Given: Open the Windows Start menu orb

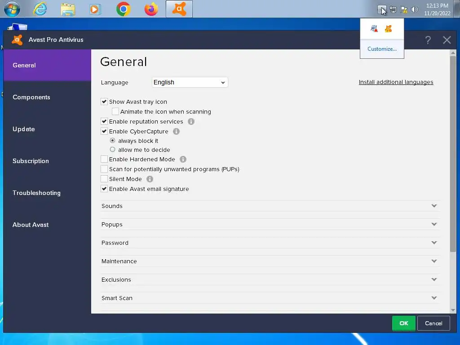Looking at the screenshot, I should [12, 9].
